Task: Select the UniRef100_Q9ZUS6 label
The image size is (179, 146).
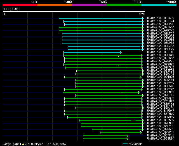Action: pos(161,40)
